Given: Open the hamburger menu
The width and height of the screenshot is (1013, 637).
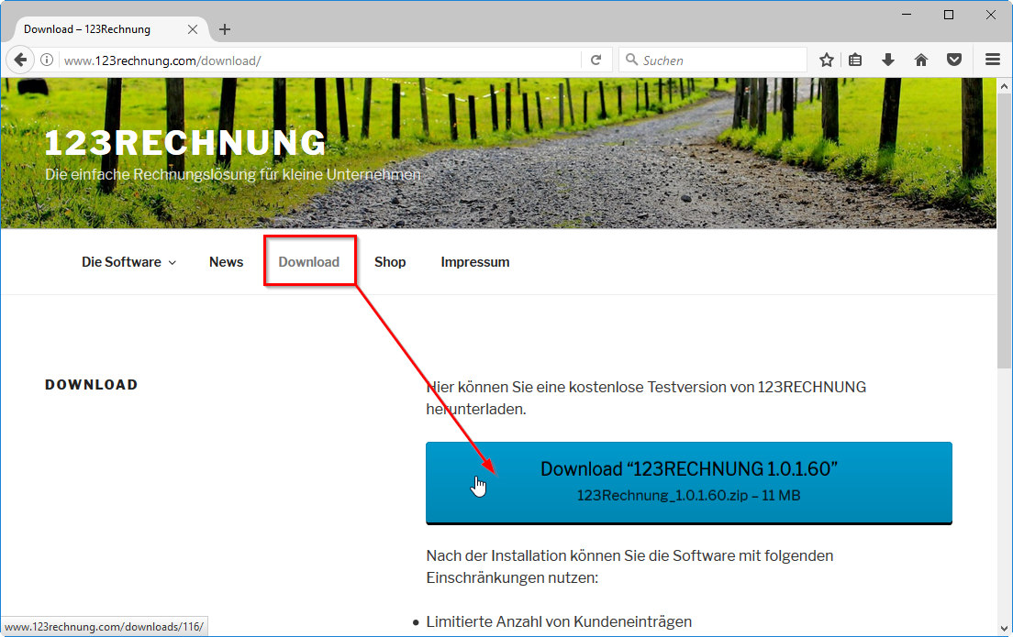Looking at the screenshot, I should [993, 60].
